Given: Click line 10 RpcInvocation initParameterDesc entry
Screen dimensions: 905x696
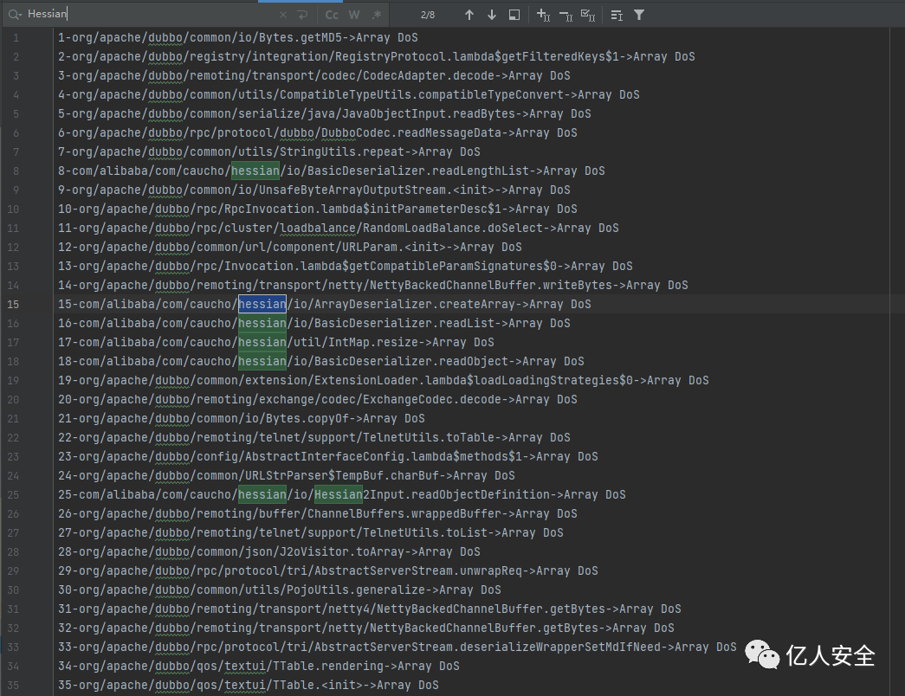Looking at the screenshot, I should pyautogui.click(x=318, y=209).
